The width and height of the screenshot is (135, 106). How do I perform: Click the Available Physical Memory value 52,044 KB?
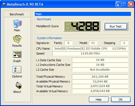pos(100,81)
